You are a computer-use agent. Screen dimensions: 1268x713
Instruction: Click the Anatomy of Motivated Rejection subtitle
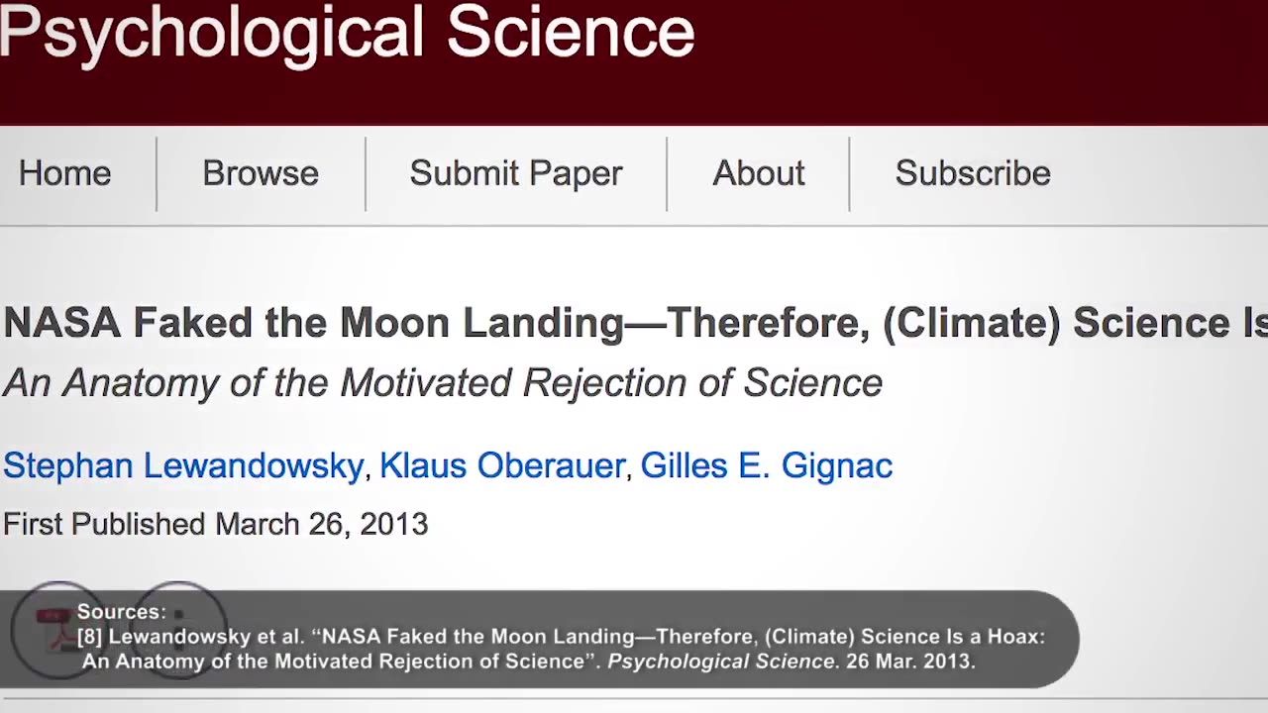(x=442, y=383)
